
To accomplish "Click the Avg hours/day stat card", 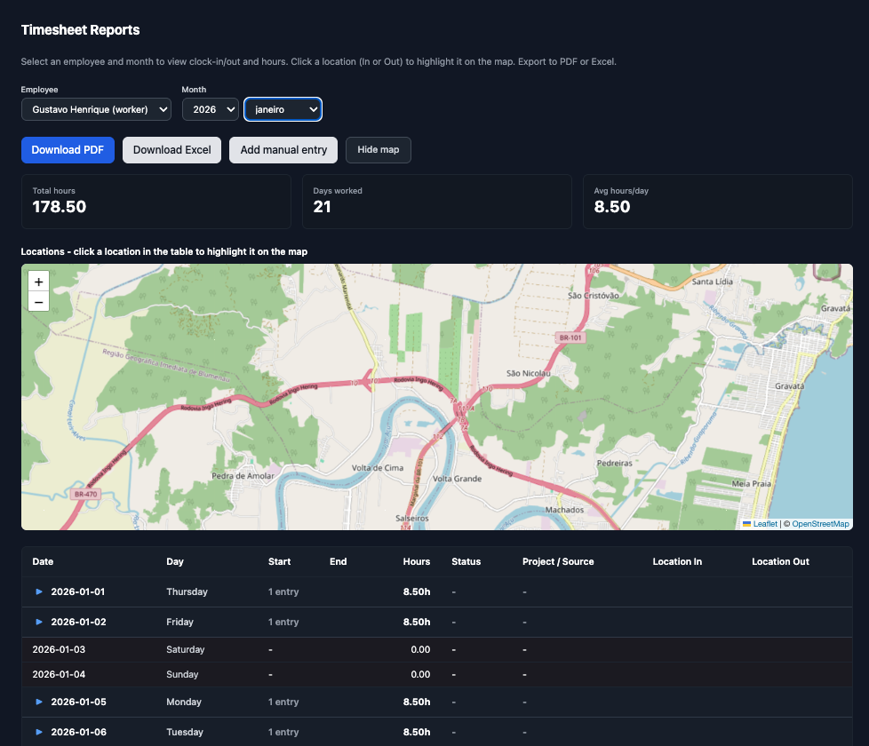I will [x=717, y=202].
